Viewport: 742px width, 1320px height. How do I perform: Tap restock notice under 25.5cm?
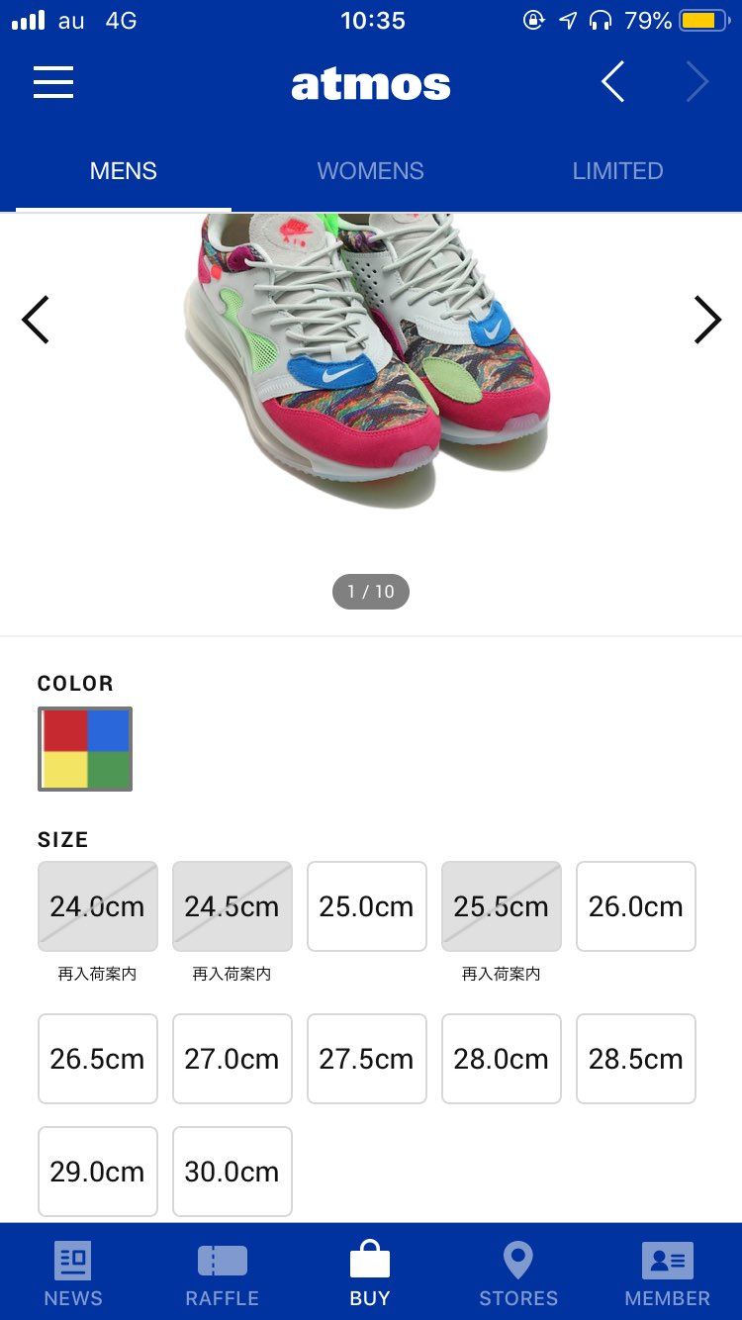(x=501, y=975)
